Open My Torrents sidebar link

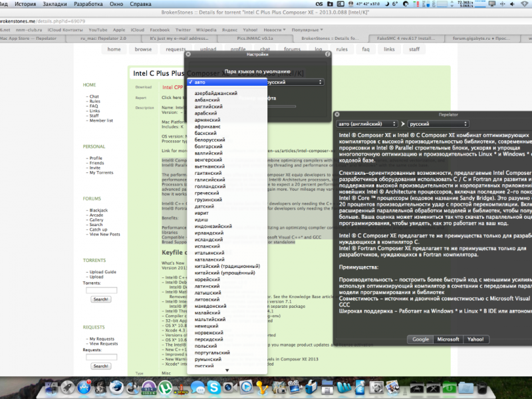coord(102,173)
